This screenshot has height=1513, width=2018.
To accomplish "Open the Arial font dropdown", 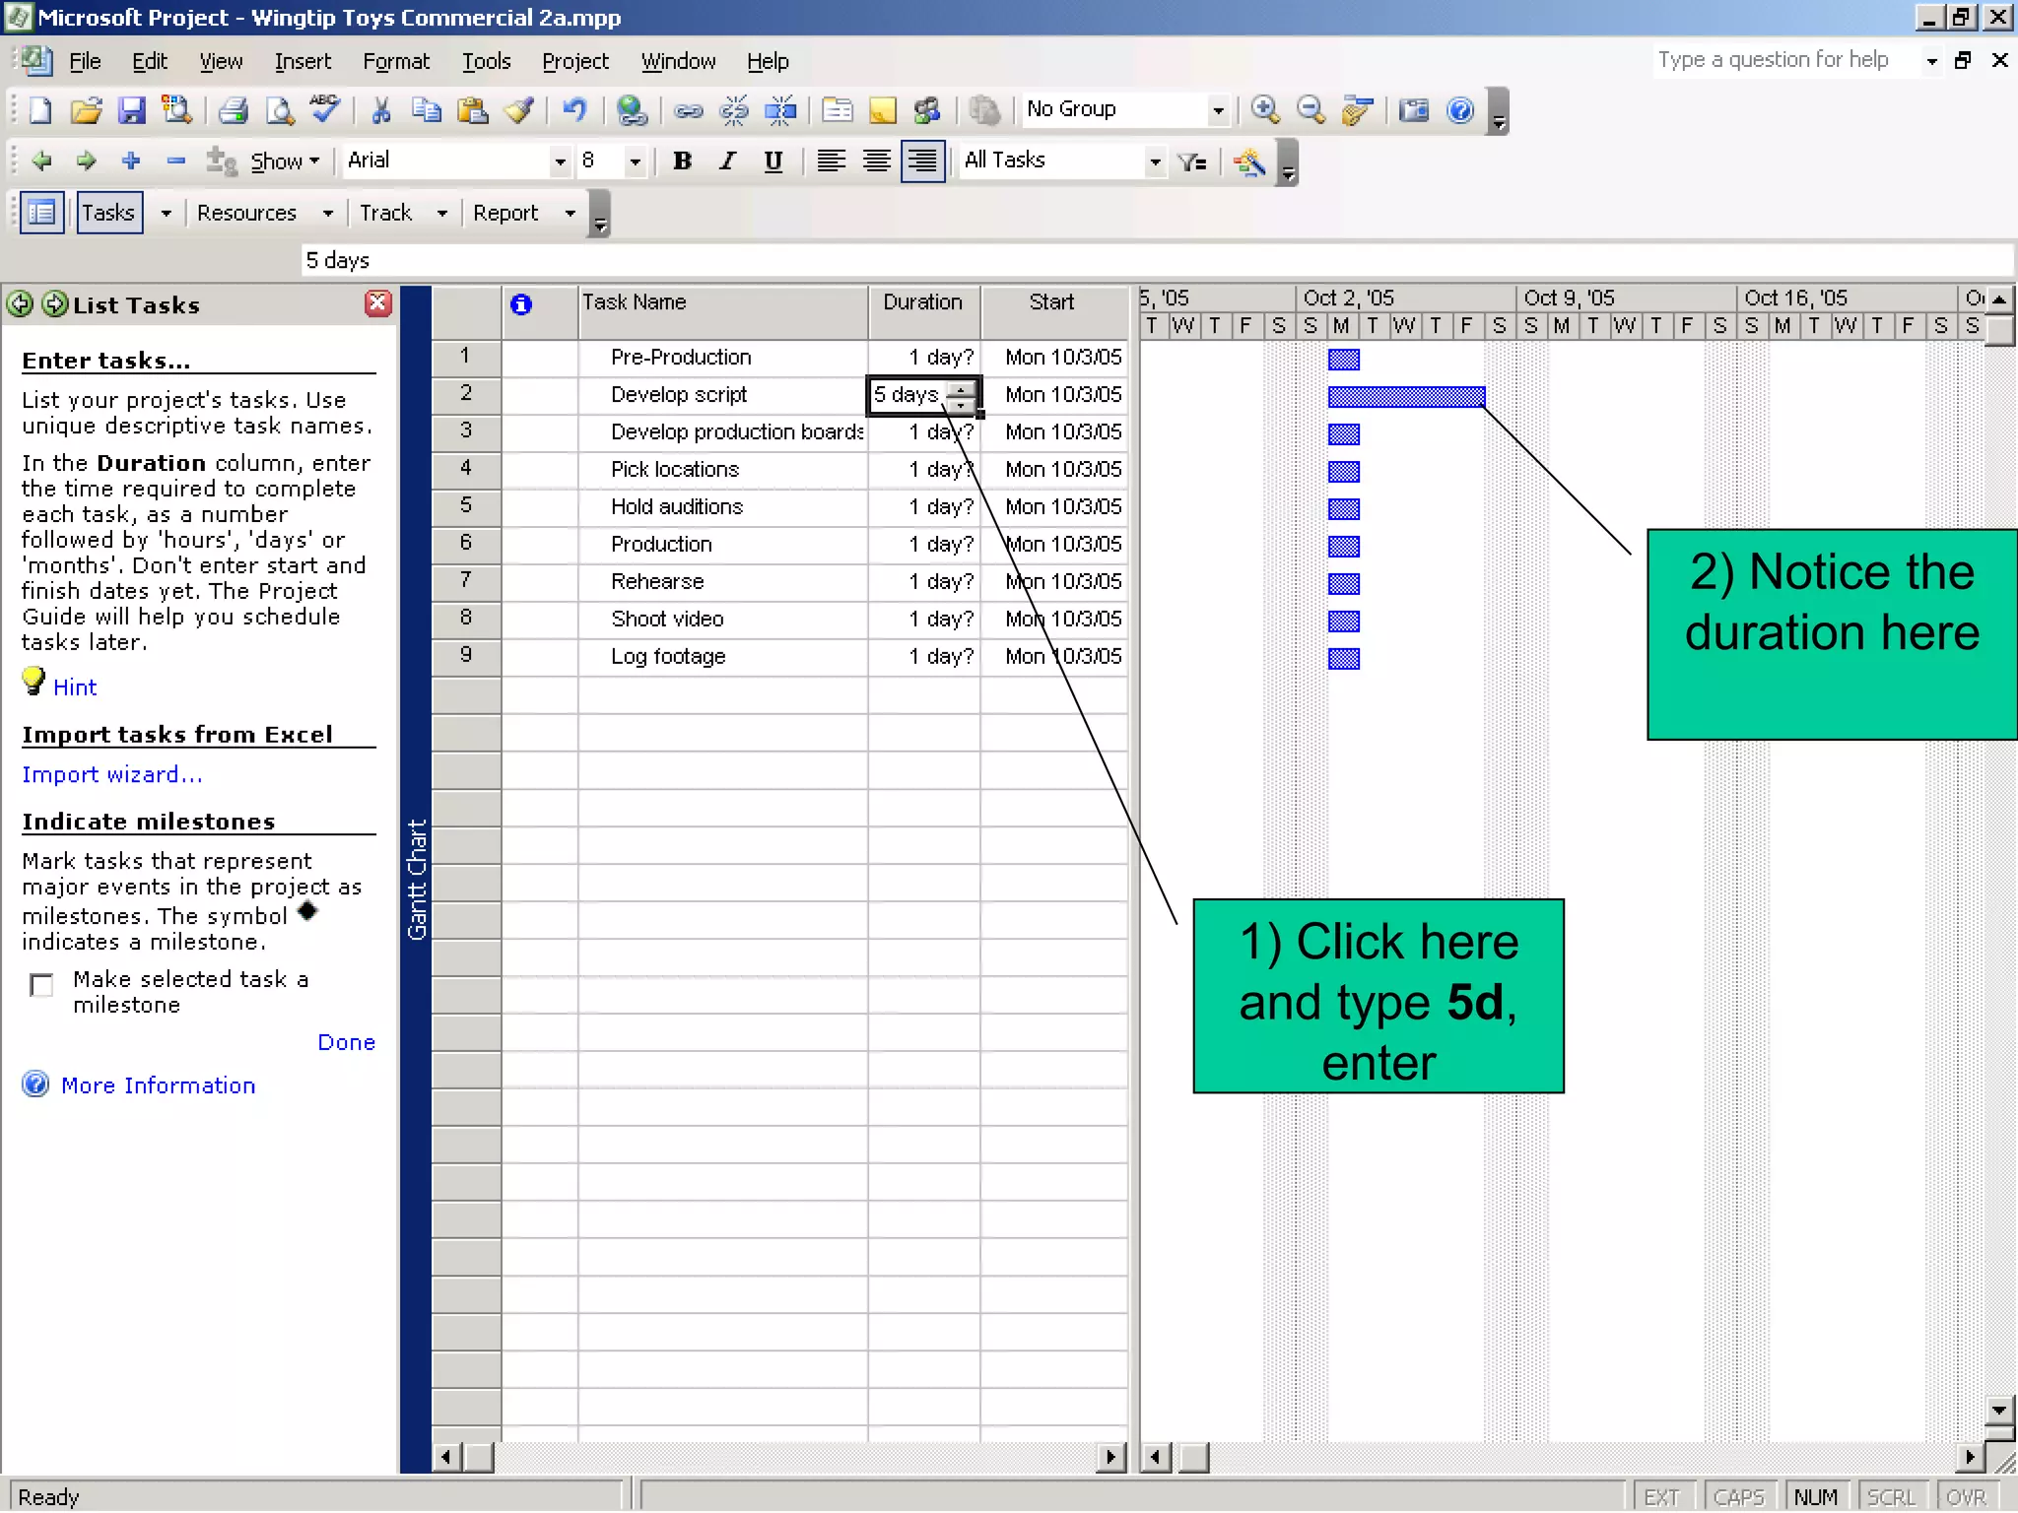I will pyautogui.click(x=560, y=162).
